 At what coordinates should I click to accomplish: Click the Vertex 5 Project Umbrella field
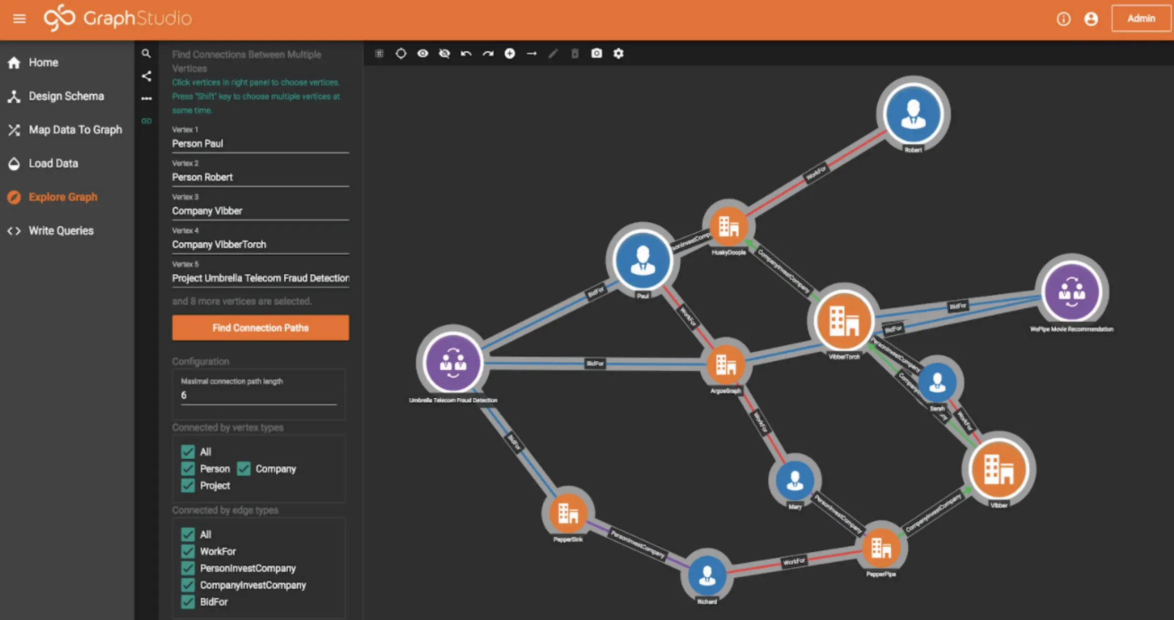coord(260,278)
